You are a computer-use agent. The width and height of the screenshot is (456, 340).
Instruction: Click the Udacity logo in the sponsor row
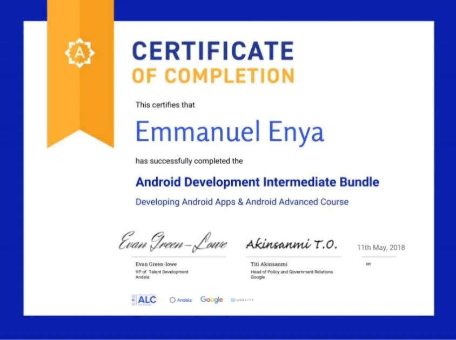click(242, 300)
